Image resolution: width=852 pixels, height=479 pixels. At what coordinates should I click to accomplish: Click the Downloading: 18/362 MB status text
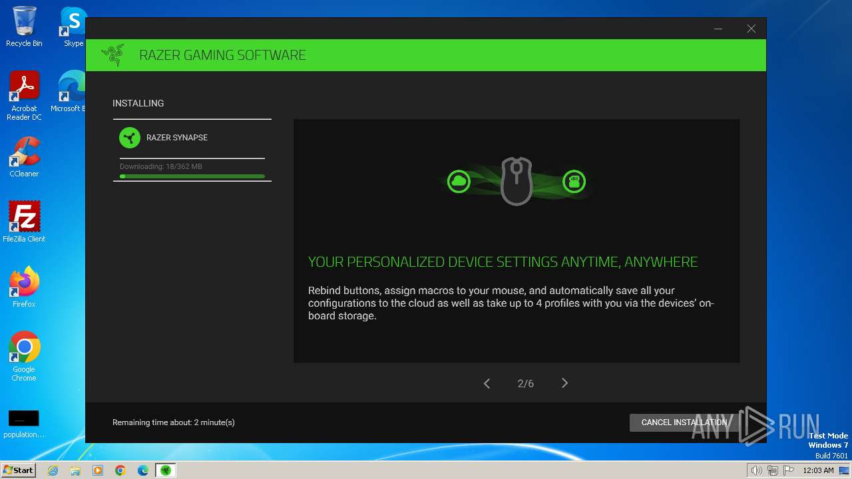[161, 166]
